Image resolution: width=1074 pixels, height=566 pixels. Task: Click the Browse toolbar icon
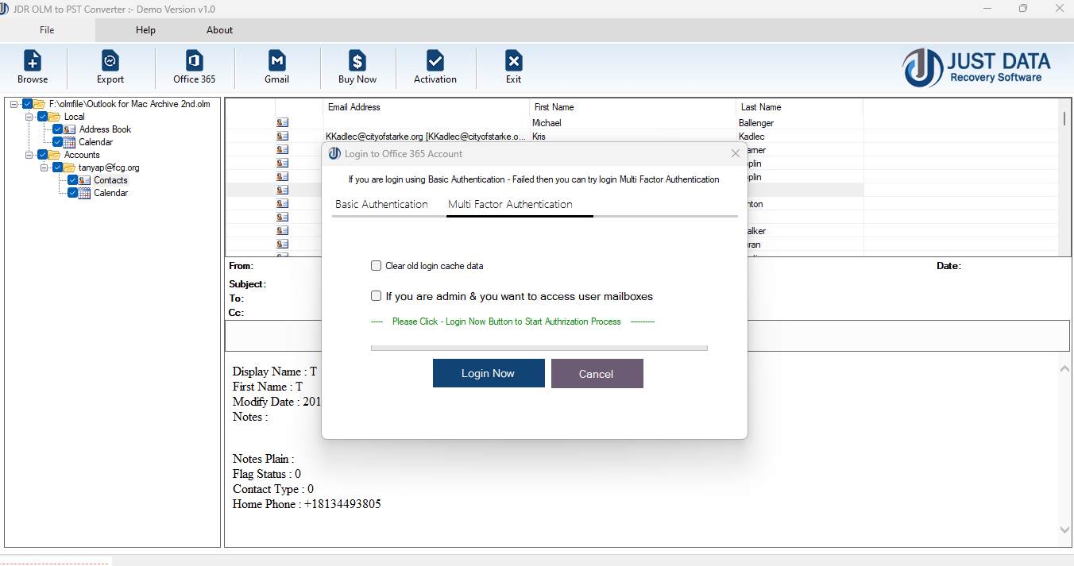(x=33, y=60)
